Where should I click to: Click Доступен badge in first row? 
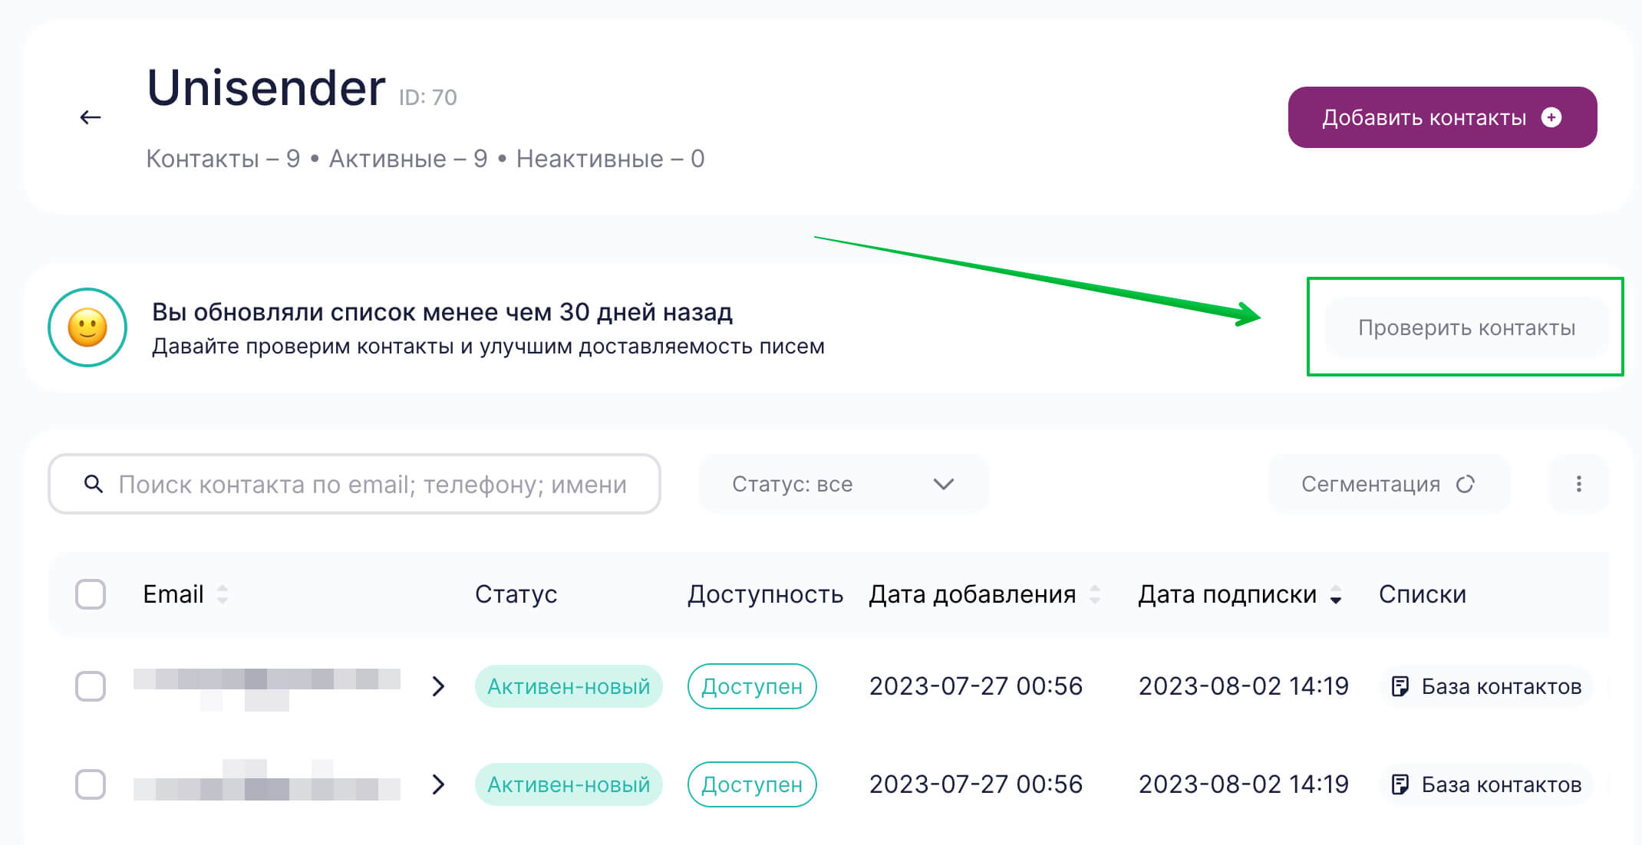click(x=752, y=686)
